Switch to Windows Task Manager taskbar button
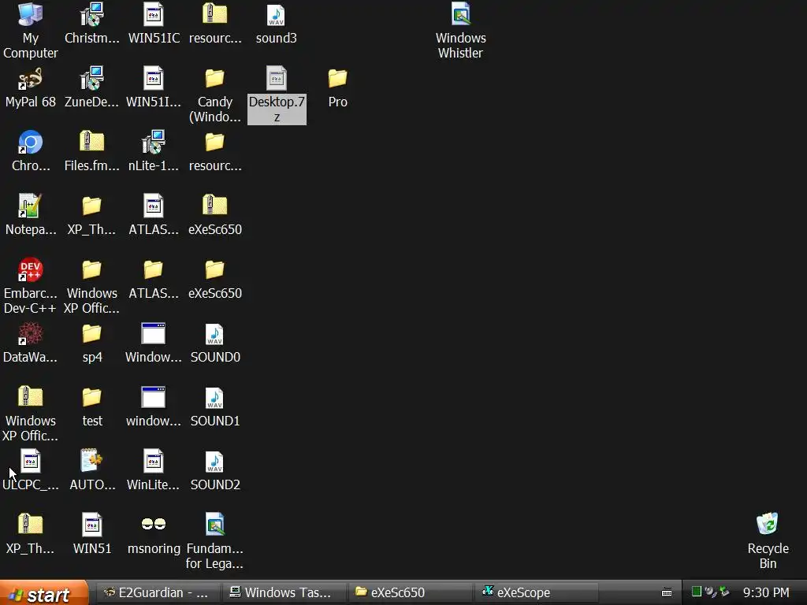 pyautogui.click(x=284, y=592)
